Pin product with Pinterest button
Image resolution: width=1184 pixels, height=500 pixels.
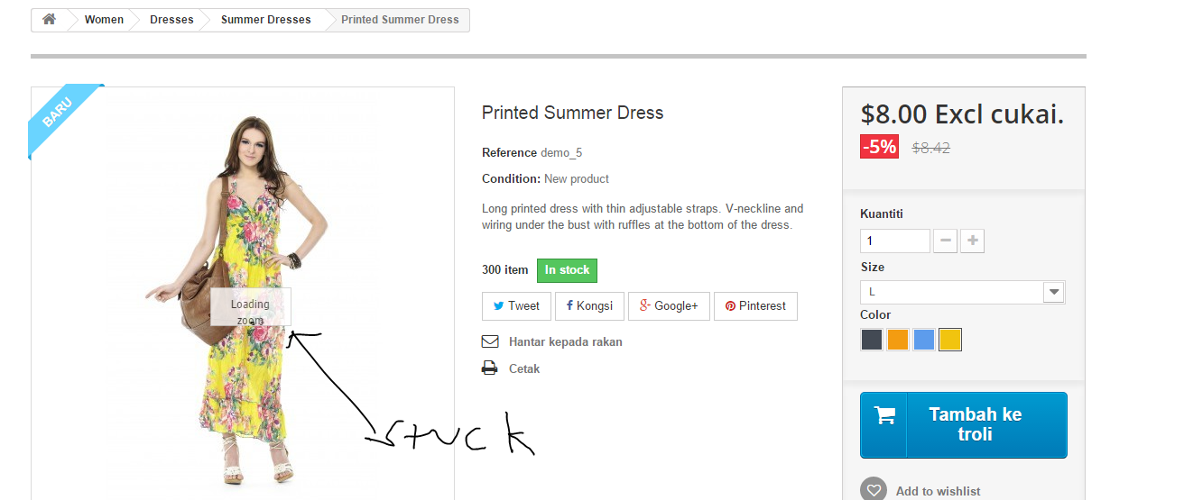coord(755,305)
